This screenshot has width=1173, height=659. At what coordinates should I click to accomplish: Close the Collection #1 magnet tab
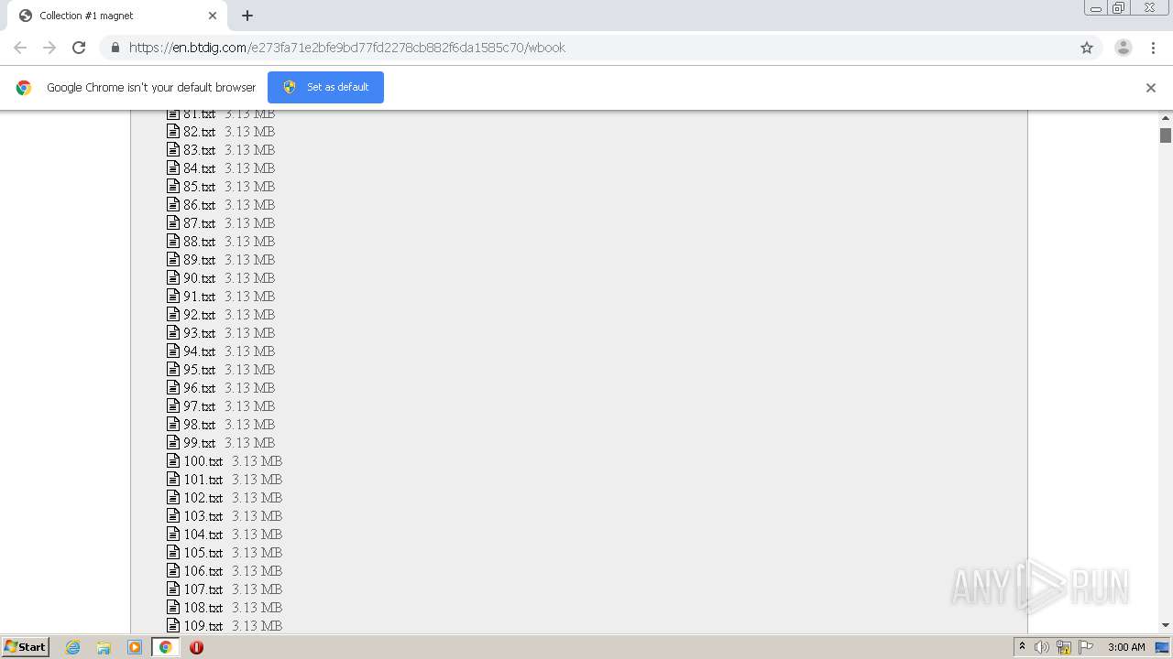(213, 16)
